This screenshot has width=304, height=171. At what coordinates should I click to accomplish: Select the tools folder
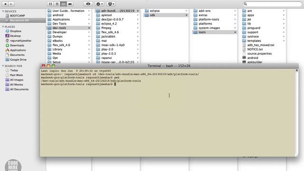[x=215, y=32]
